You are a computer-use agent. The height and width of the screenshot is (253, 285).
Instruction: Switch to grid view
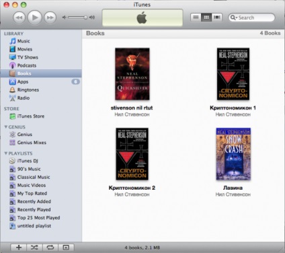(x=206, y=17)
